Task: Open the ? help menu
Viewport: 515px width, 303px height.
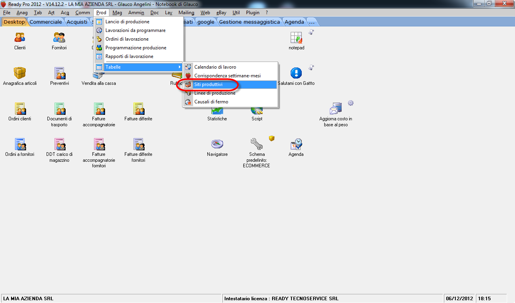Action: click(x=267, y=13)
